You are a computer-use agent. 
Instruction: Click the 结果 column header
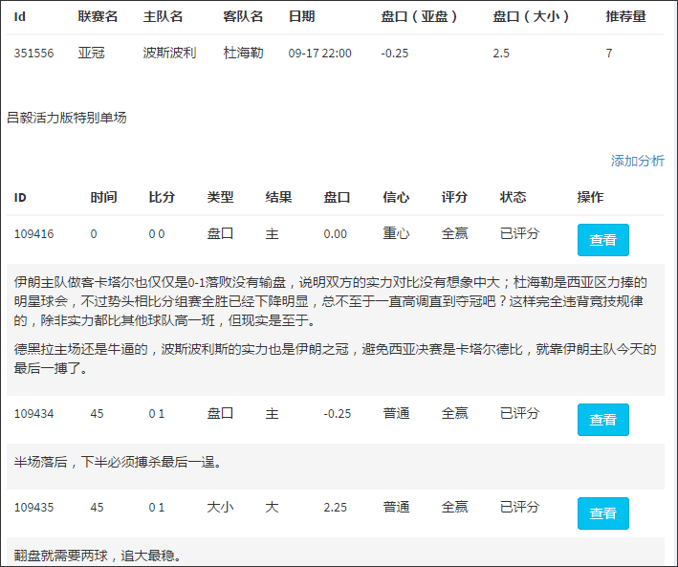[x=278, y=197]
